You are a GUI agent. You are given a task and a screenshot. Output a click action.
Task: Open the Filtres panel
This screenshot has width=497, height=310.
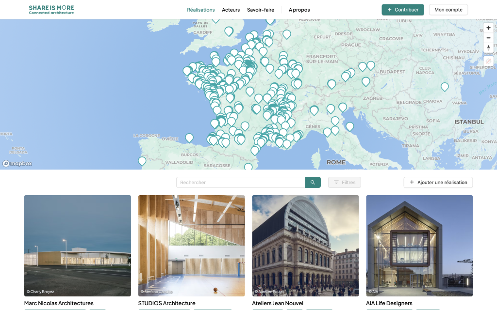point(344,182)
